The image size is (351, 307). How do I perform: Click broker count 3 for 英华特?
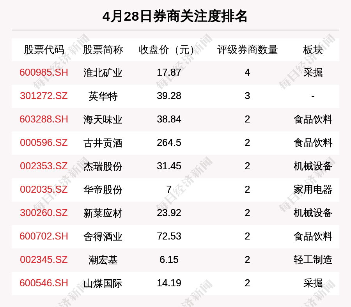247,96
